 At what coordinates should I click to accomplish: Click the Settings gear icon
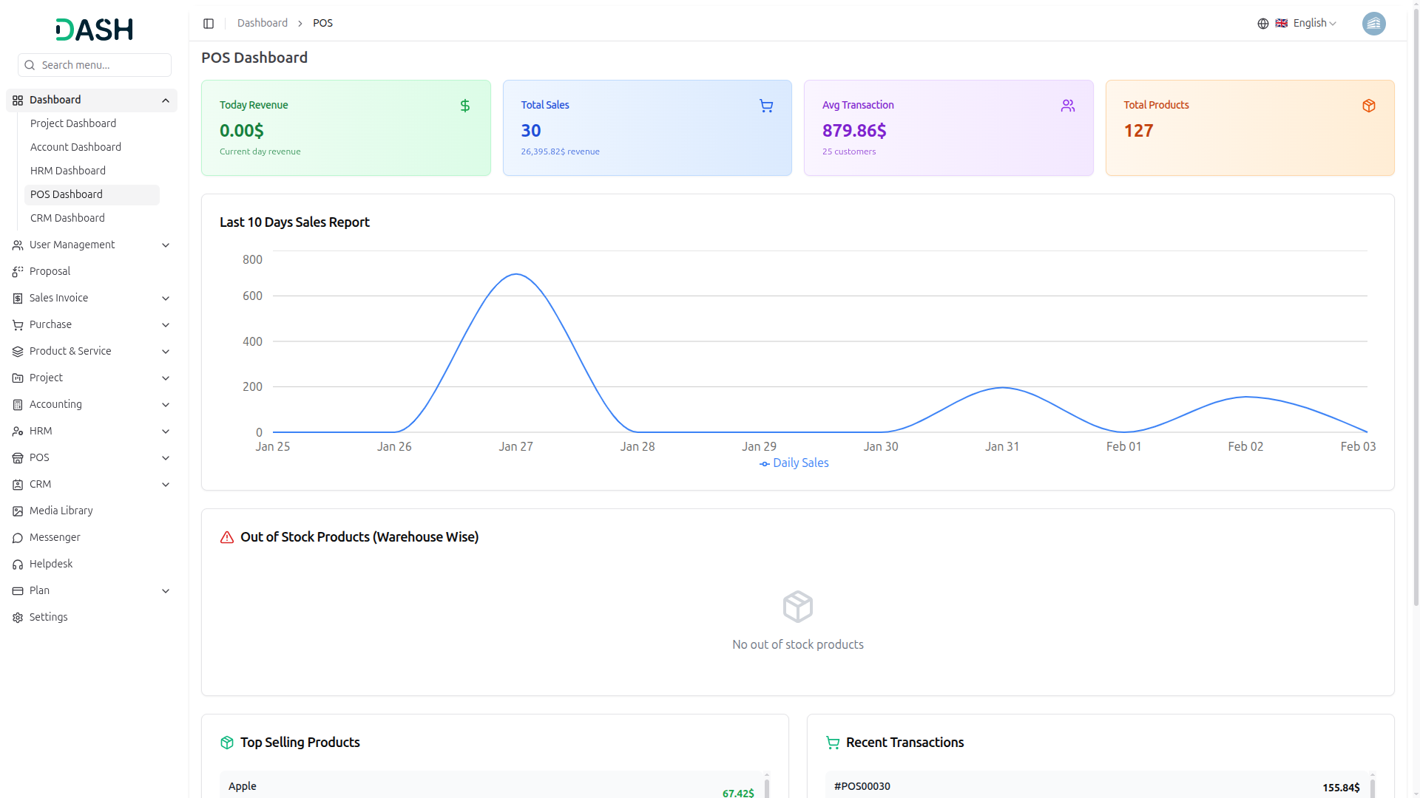18,618
